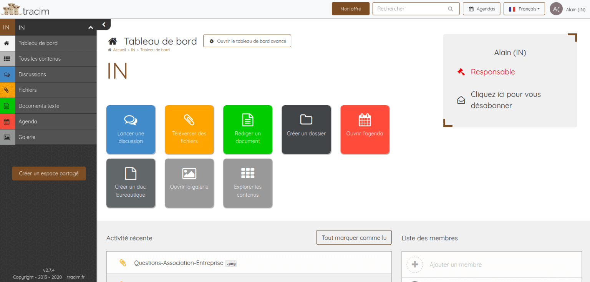Click Créer un dossier tile
Image resolution: width=590 pixels, height=282 pixels.
tap(306, 130)
